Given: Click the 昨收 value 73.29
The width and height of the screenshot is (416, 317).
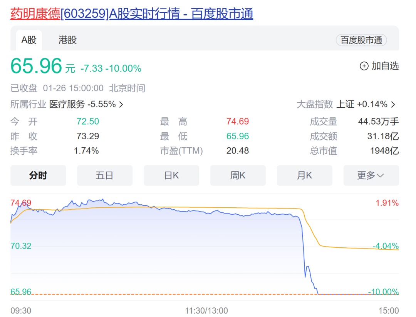Looking at the screenshot, I should [x=88, y=136].
